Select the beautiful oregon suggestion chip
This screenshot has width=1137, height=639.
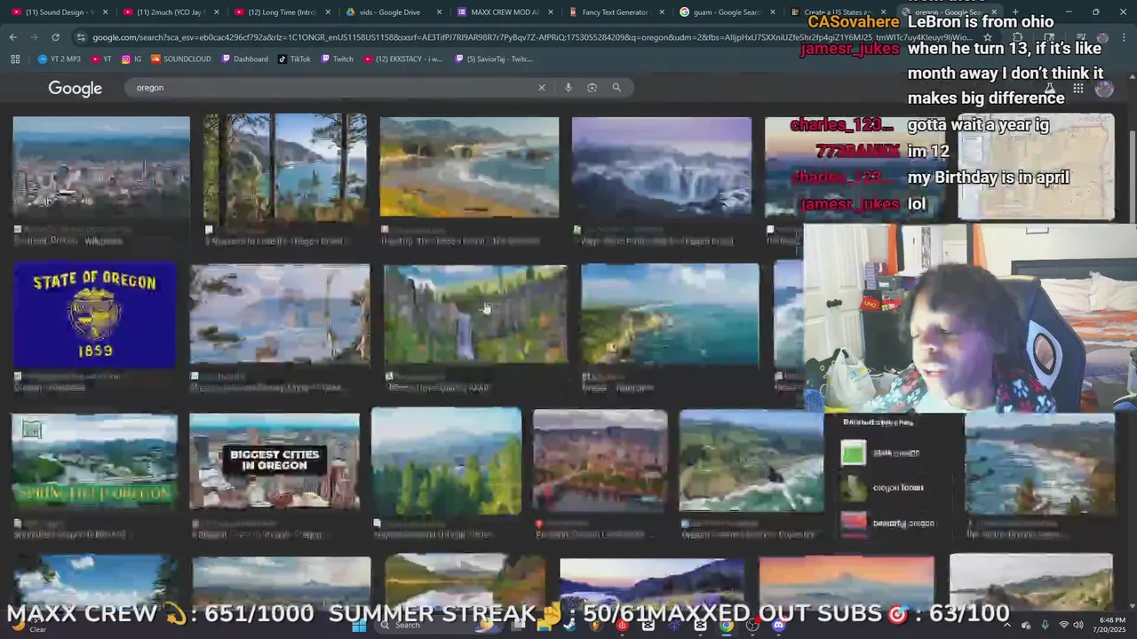(x=888, y=523)
